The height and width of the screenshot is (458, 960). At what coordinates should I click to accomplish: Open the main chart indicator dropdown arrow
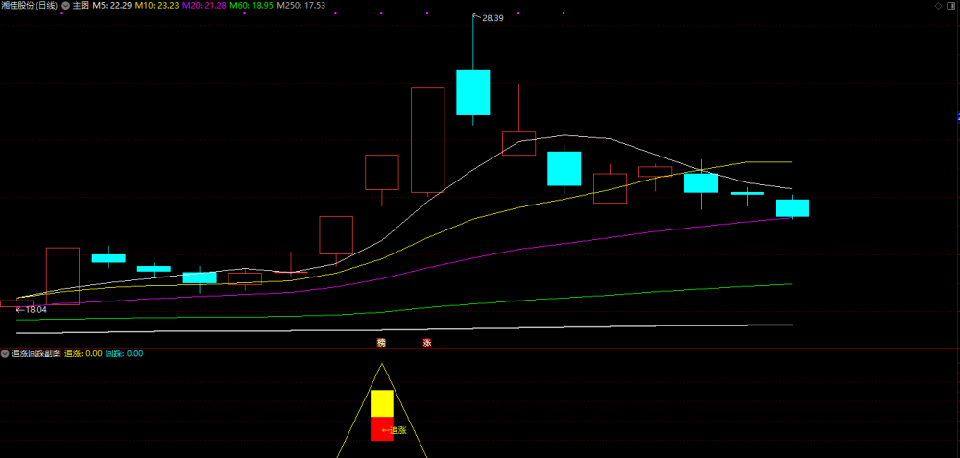tap(65, 5)
